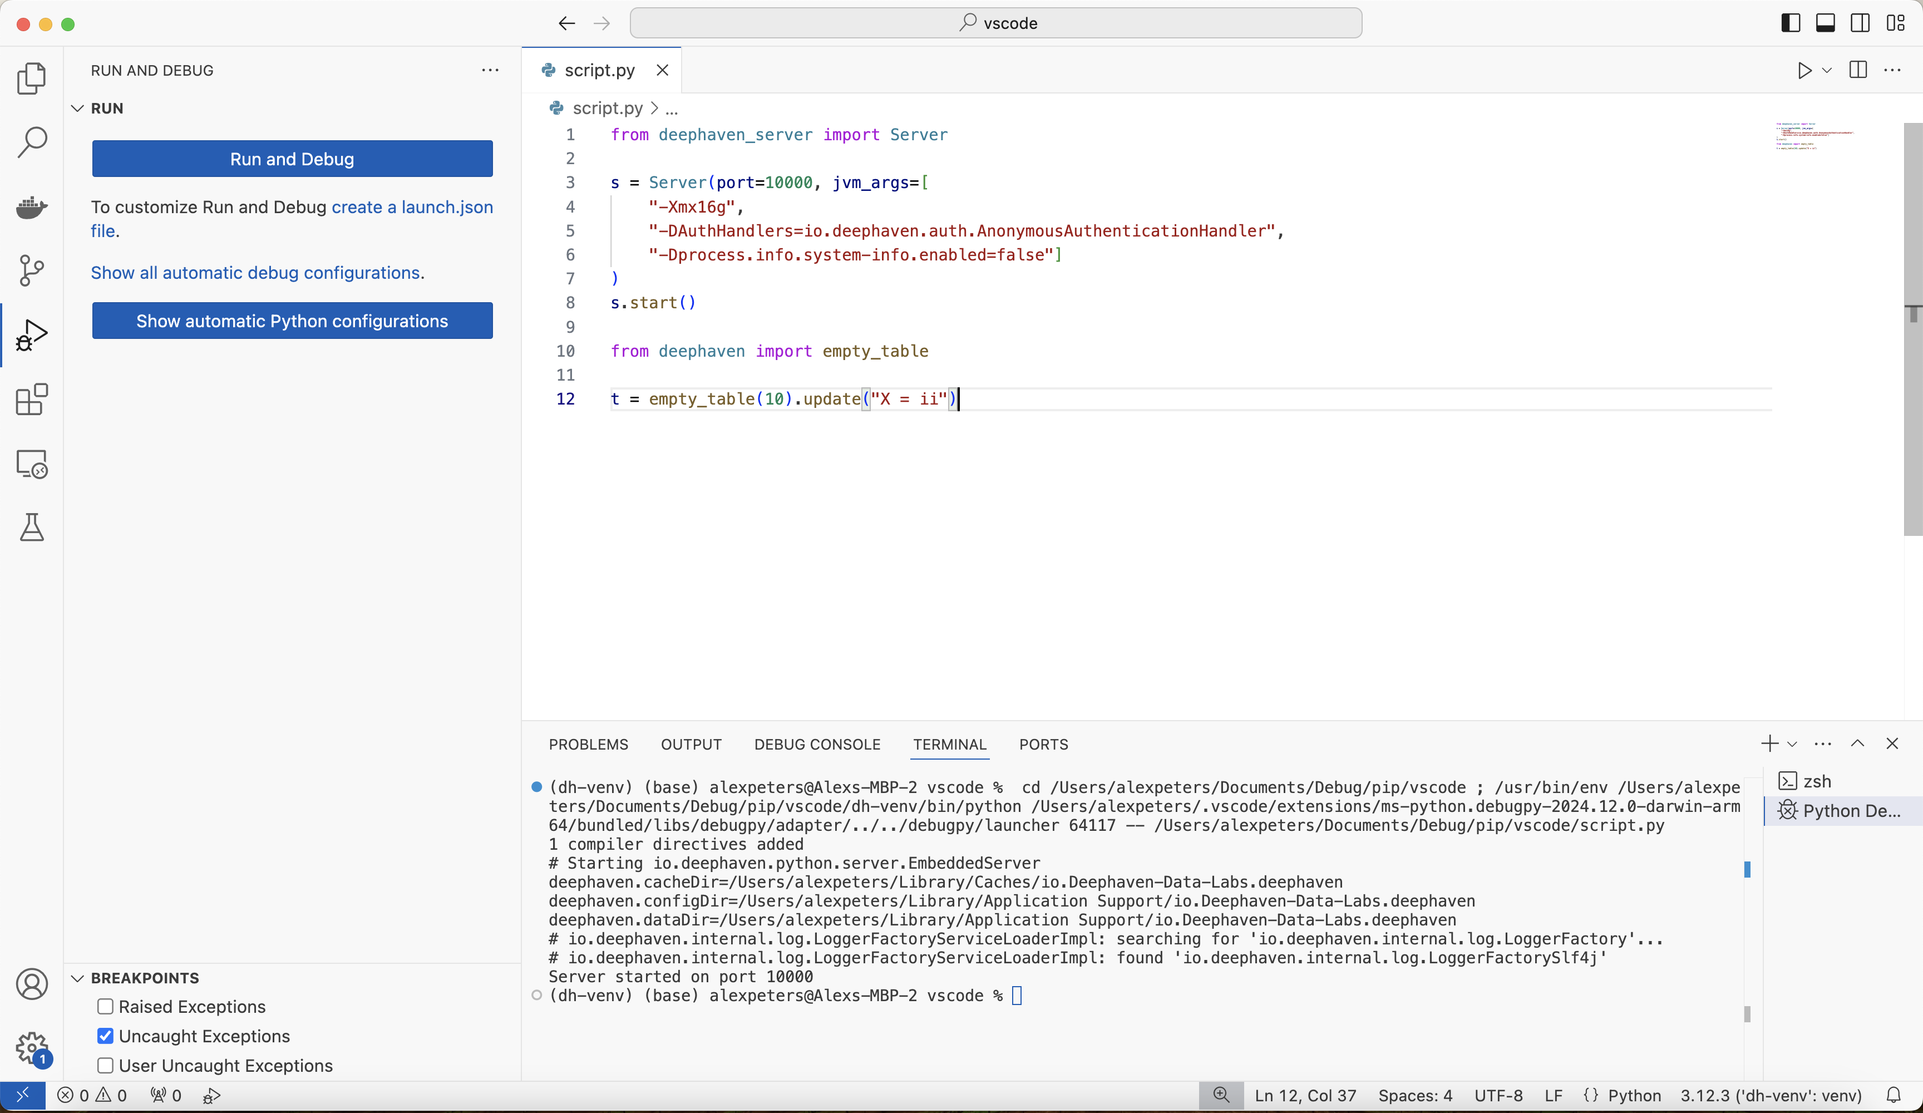
Task: Open the Testing flask icon
Action: tap(31, 528)
